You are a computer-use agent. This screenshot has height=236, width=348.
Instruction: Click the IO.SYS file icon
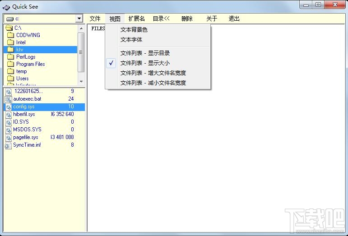pos(9,122)
